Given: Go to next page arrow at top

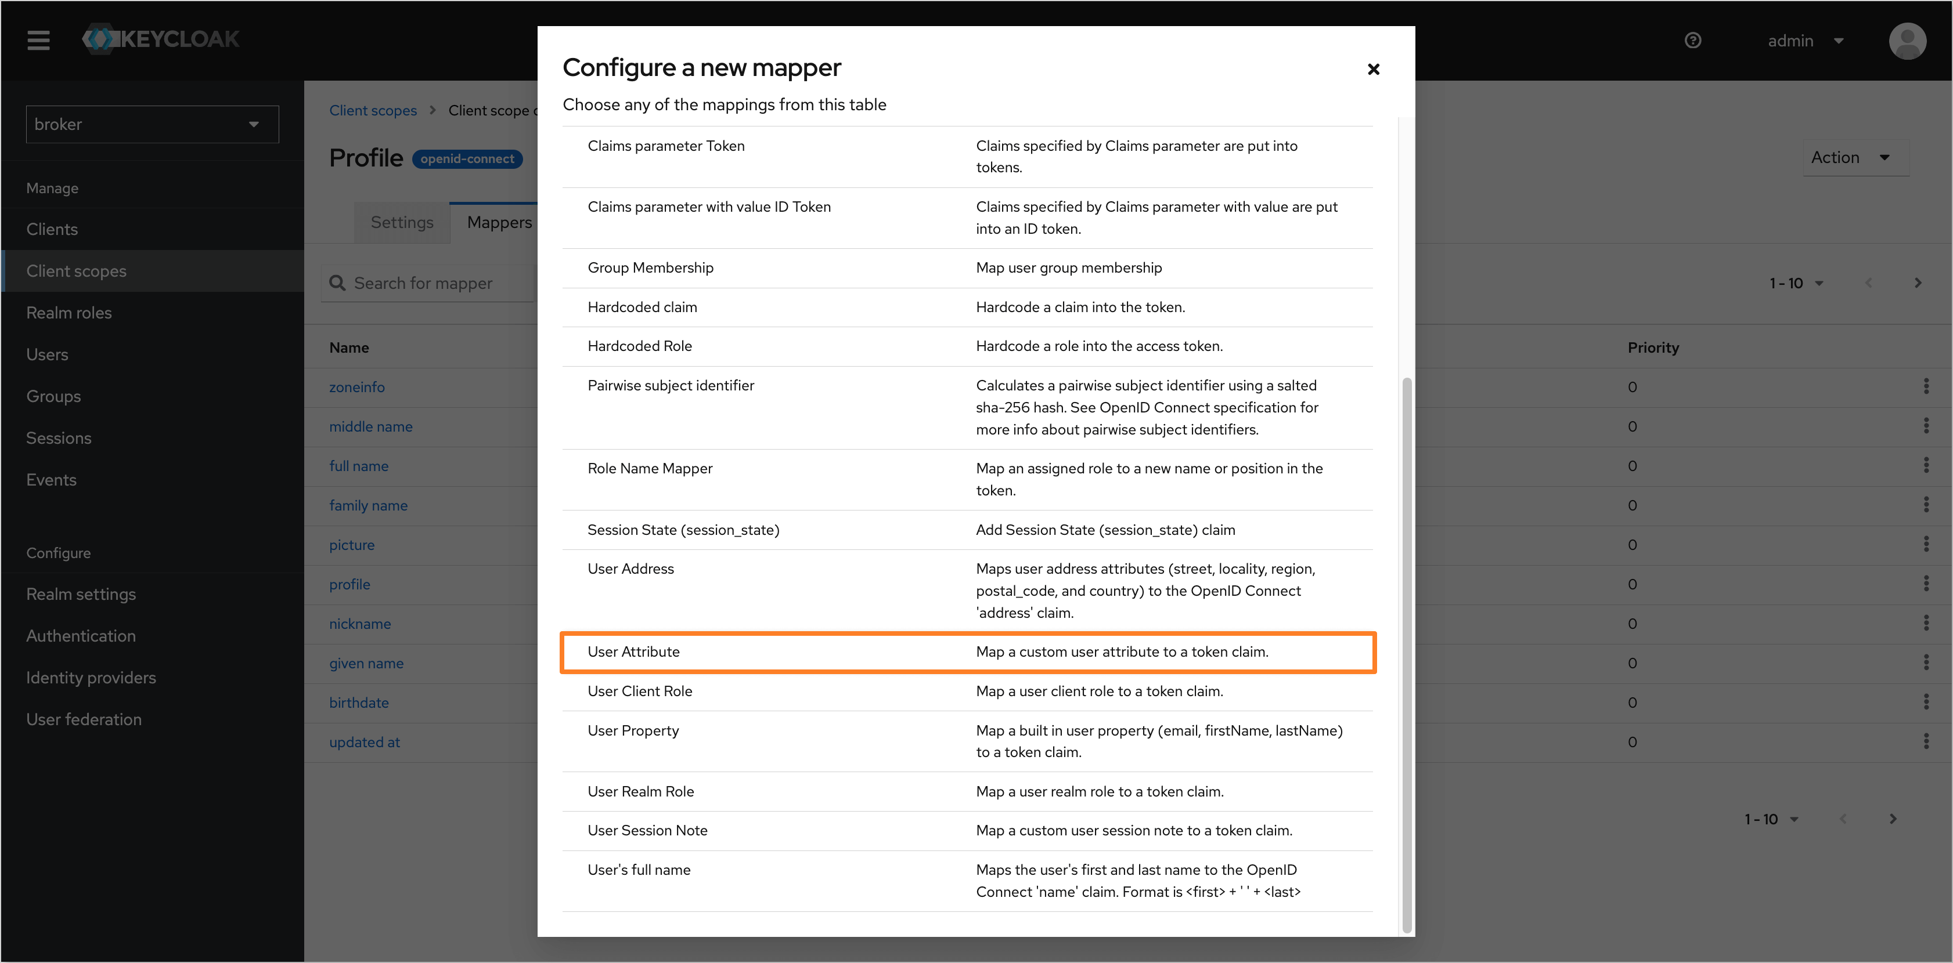Looking at the screenshot, I should [1918, 283].
